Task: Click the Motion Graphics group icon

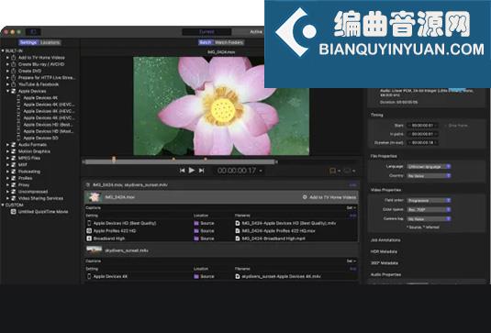Action: (14, 151)
